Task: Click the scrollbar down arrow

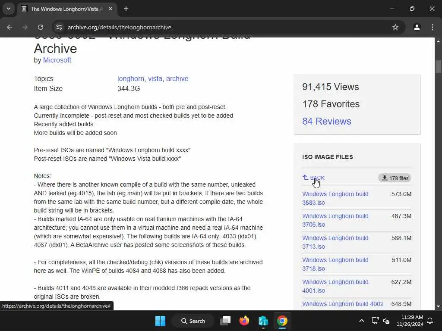Action: (x=439, y=306)
